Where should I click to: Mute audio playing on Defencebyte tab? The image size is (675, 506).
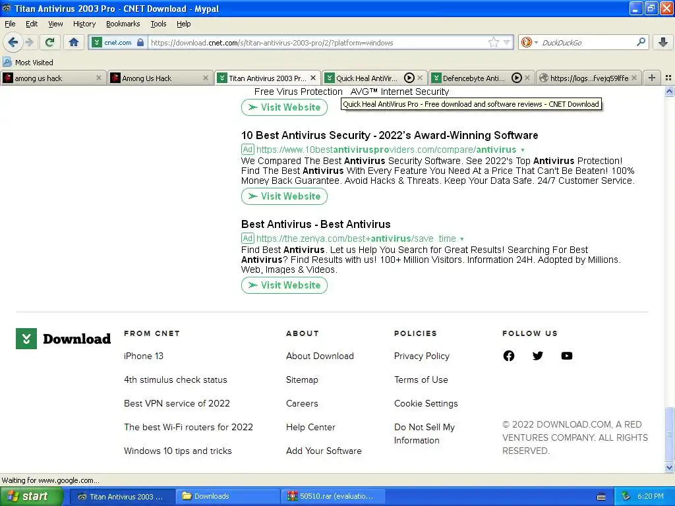517,78
